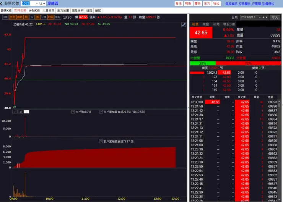Open the 個股資訊 link
Viewport: 283px width, 202px height.
point(231,3)
